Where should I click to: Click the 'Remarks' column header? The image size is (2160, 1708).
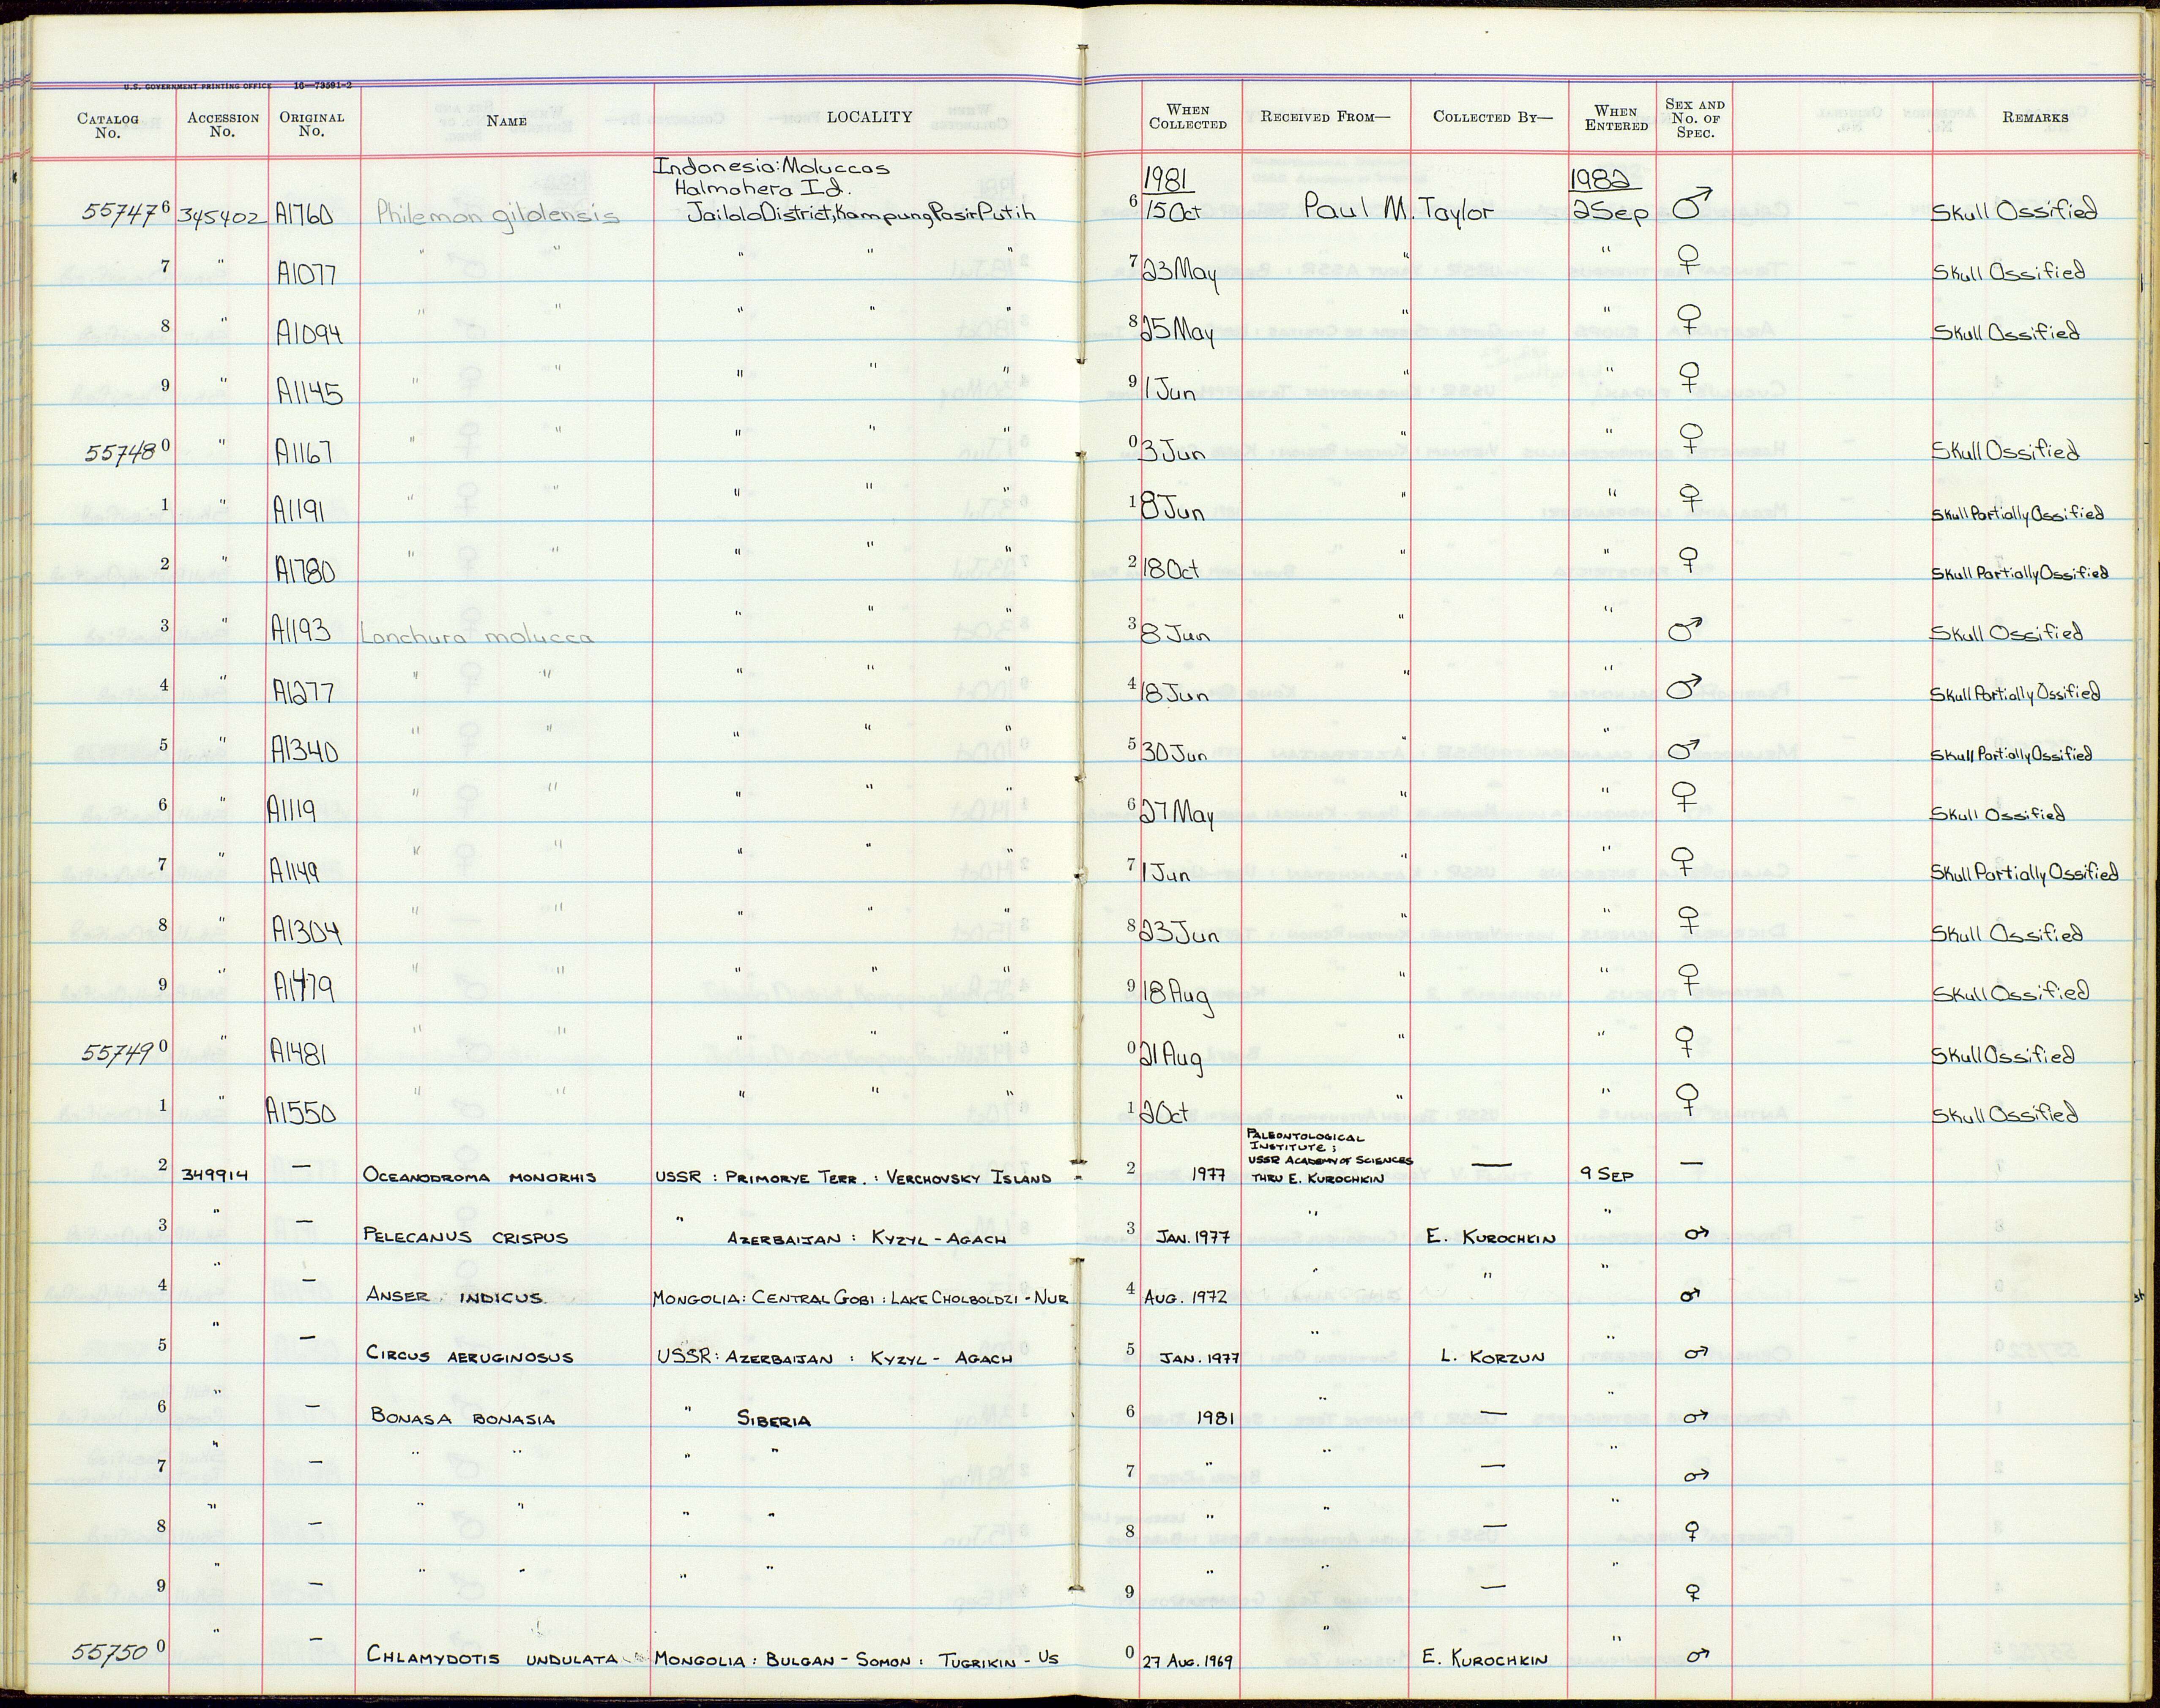click(x=2035, y=118)
